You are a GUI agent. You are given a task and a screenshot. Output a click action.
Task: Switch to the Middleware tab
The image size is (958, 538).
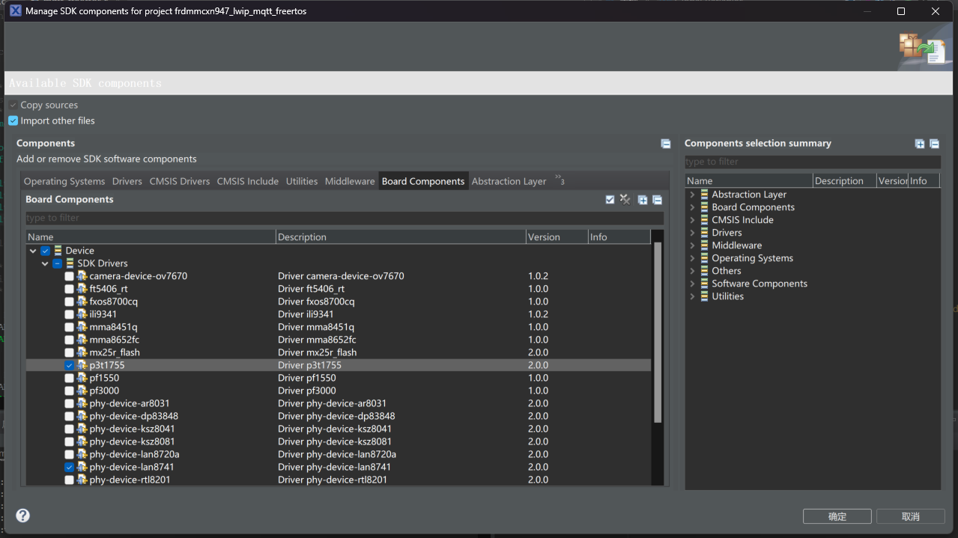tap(350, 181)
